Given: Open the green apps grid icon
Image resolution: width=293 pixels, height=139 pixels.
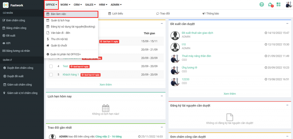Looking at the screenshot, I should coord(278,5).
